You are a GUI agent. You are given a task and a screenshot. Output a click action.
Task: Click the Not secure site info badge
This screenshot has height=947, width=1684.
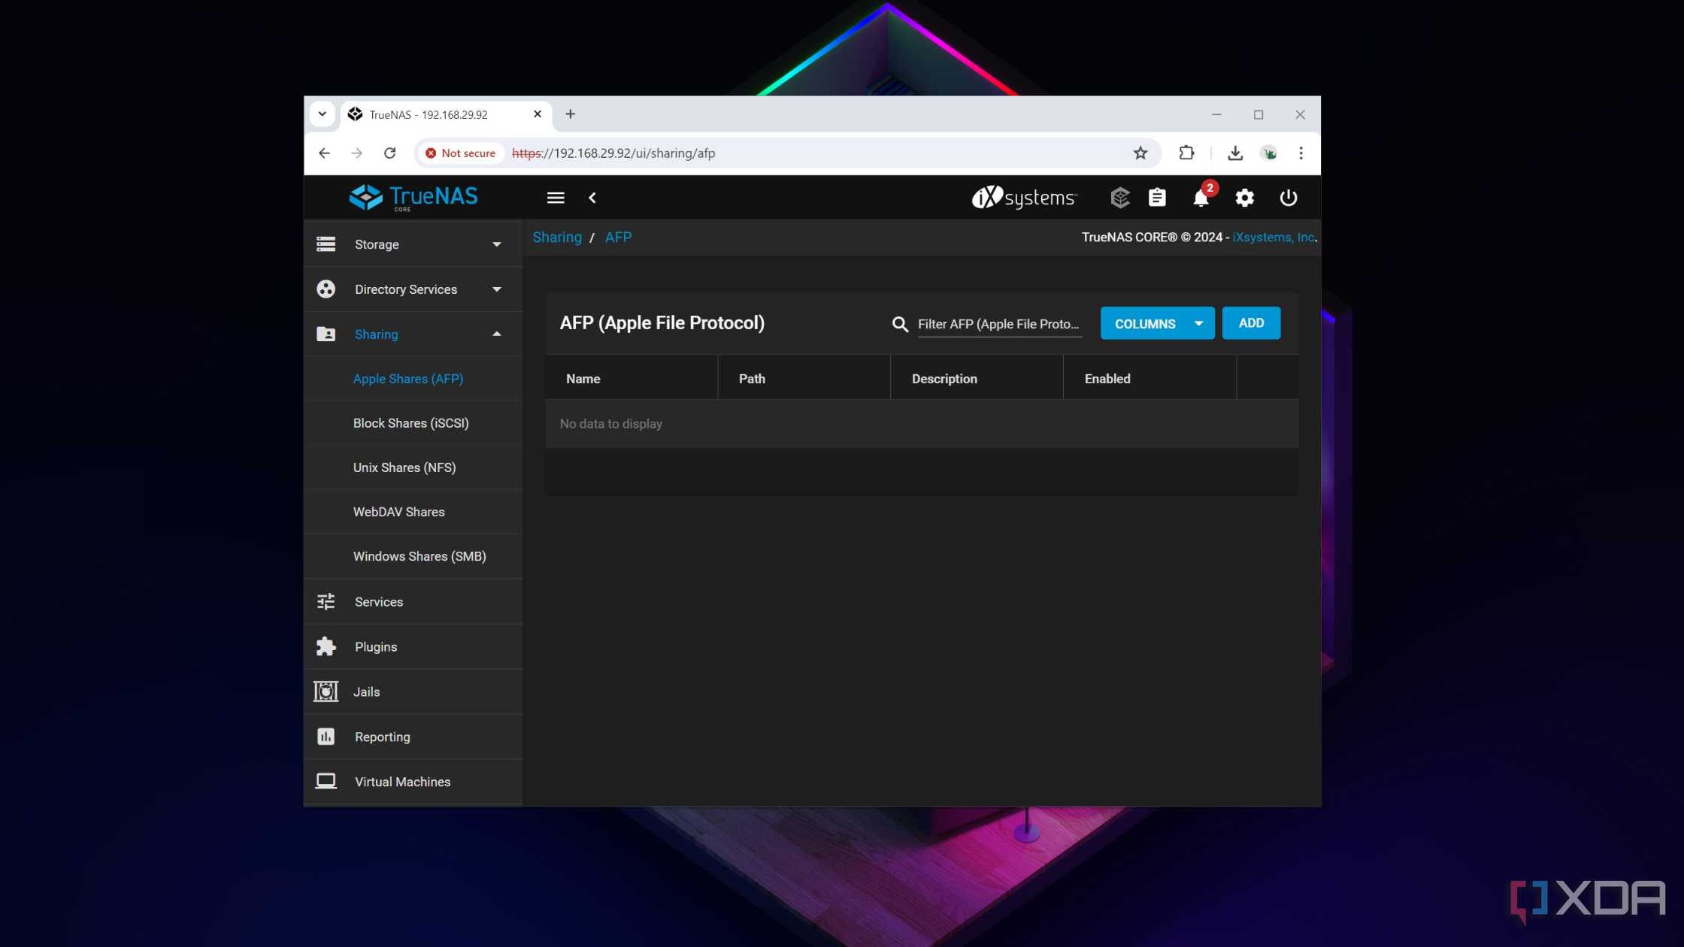(460, 153)
